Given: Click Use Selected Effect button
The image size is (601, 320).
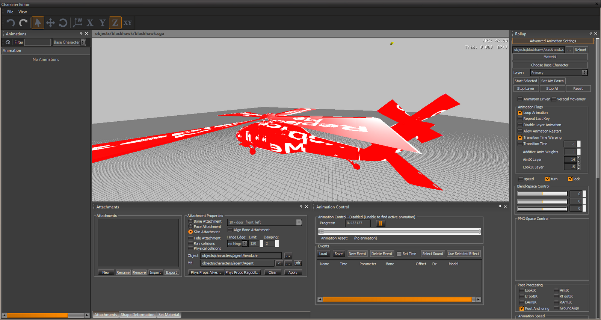Looking at the screenshot, I should [x=463, y=254].
